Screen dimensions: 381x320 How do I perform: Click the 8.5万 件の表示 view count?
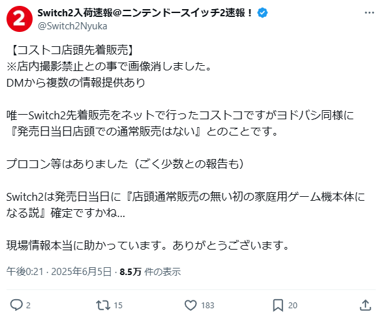click(150, 271)
